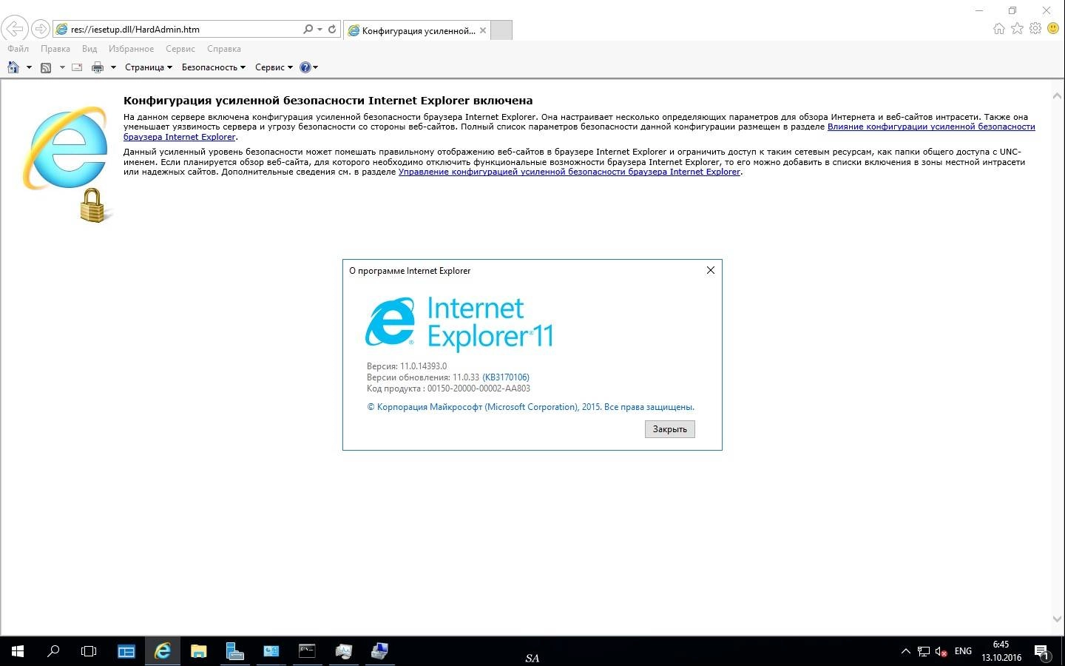Screen dimensions: 1065x666
Task: Restore down the Internet Explorer window
Action: tap(1012, 10)
